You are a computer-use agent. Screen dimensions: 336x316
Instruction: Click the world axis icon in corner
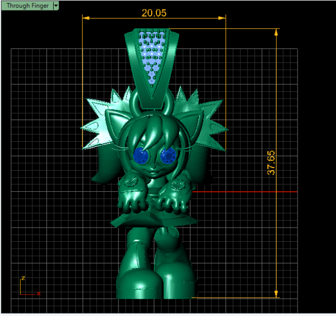[30, 286]
